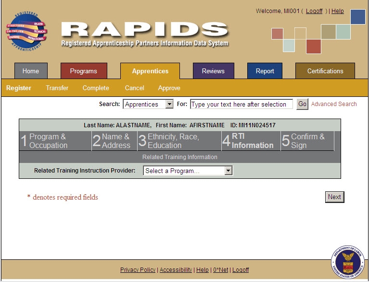The width and height of the screenshot is (369, 282).
Task: Click the Related Training Information heading
Action: [180, 157]
